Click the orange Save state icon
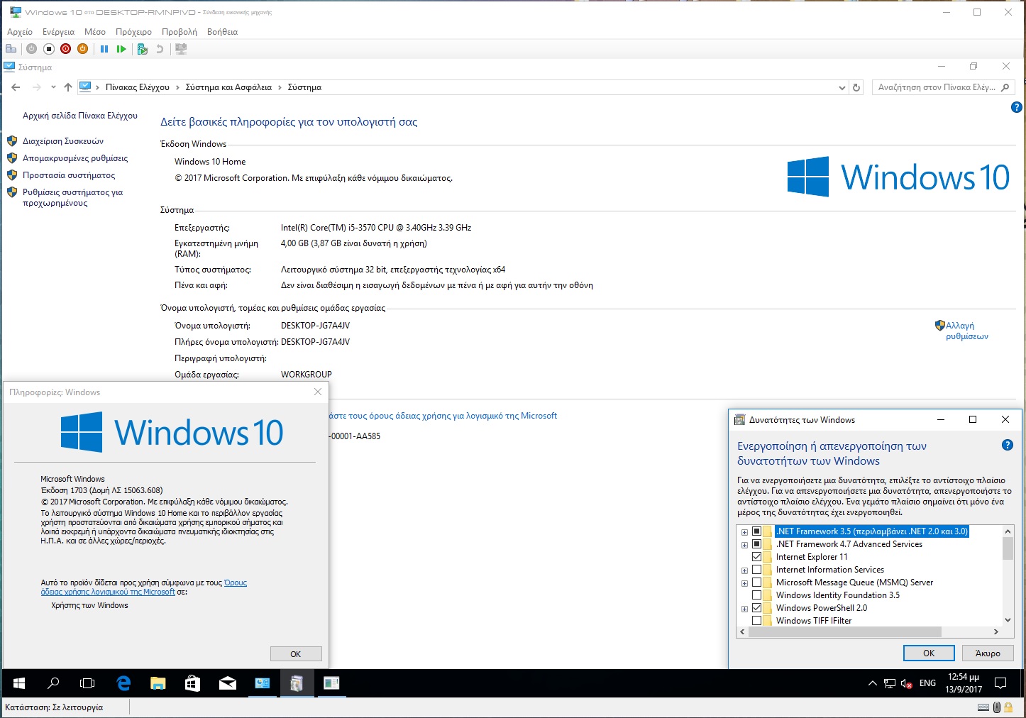The image size is (1026, 718). tap(83, 49)
